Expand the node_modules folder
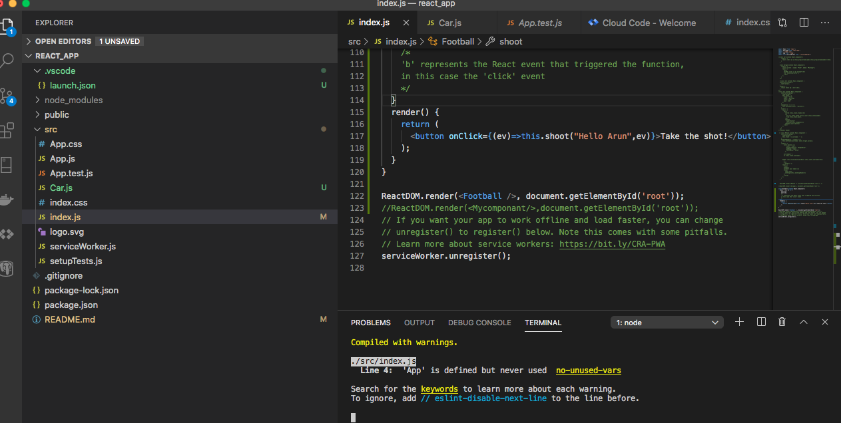841x423 pixels. click(73, 100)
